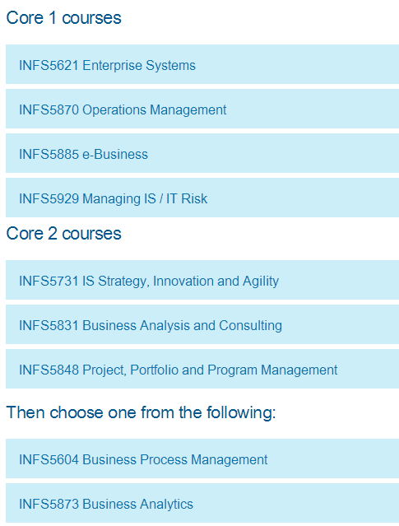Choose the INFS5873 Business Analytics option

(x=202, y=503)
